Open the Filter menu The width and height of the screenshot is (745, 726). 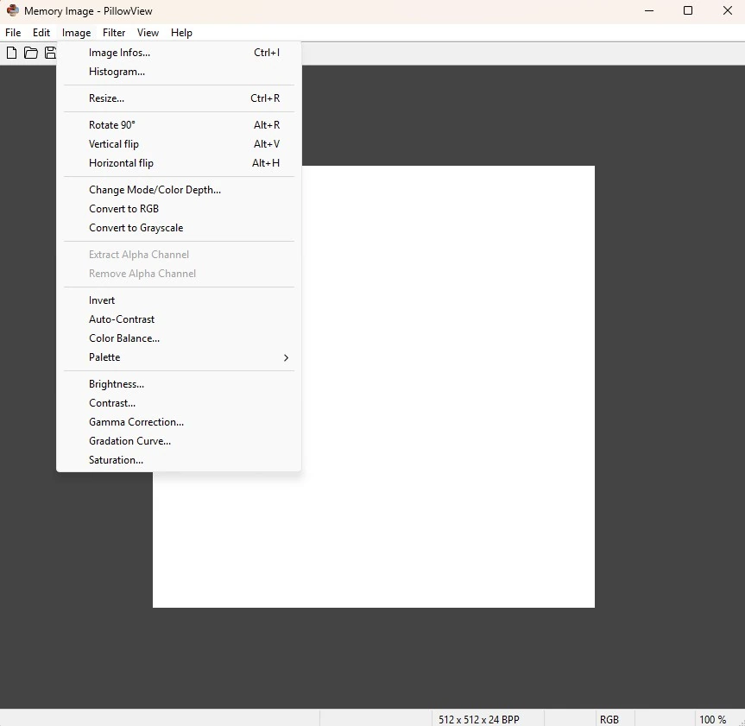(114, 33)
